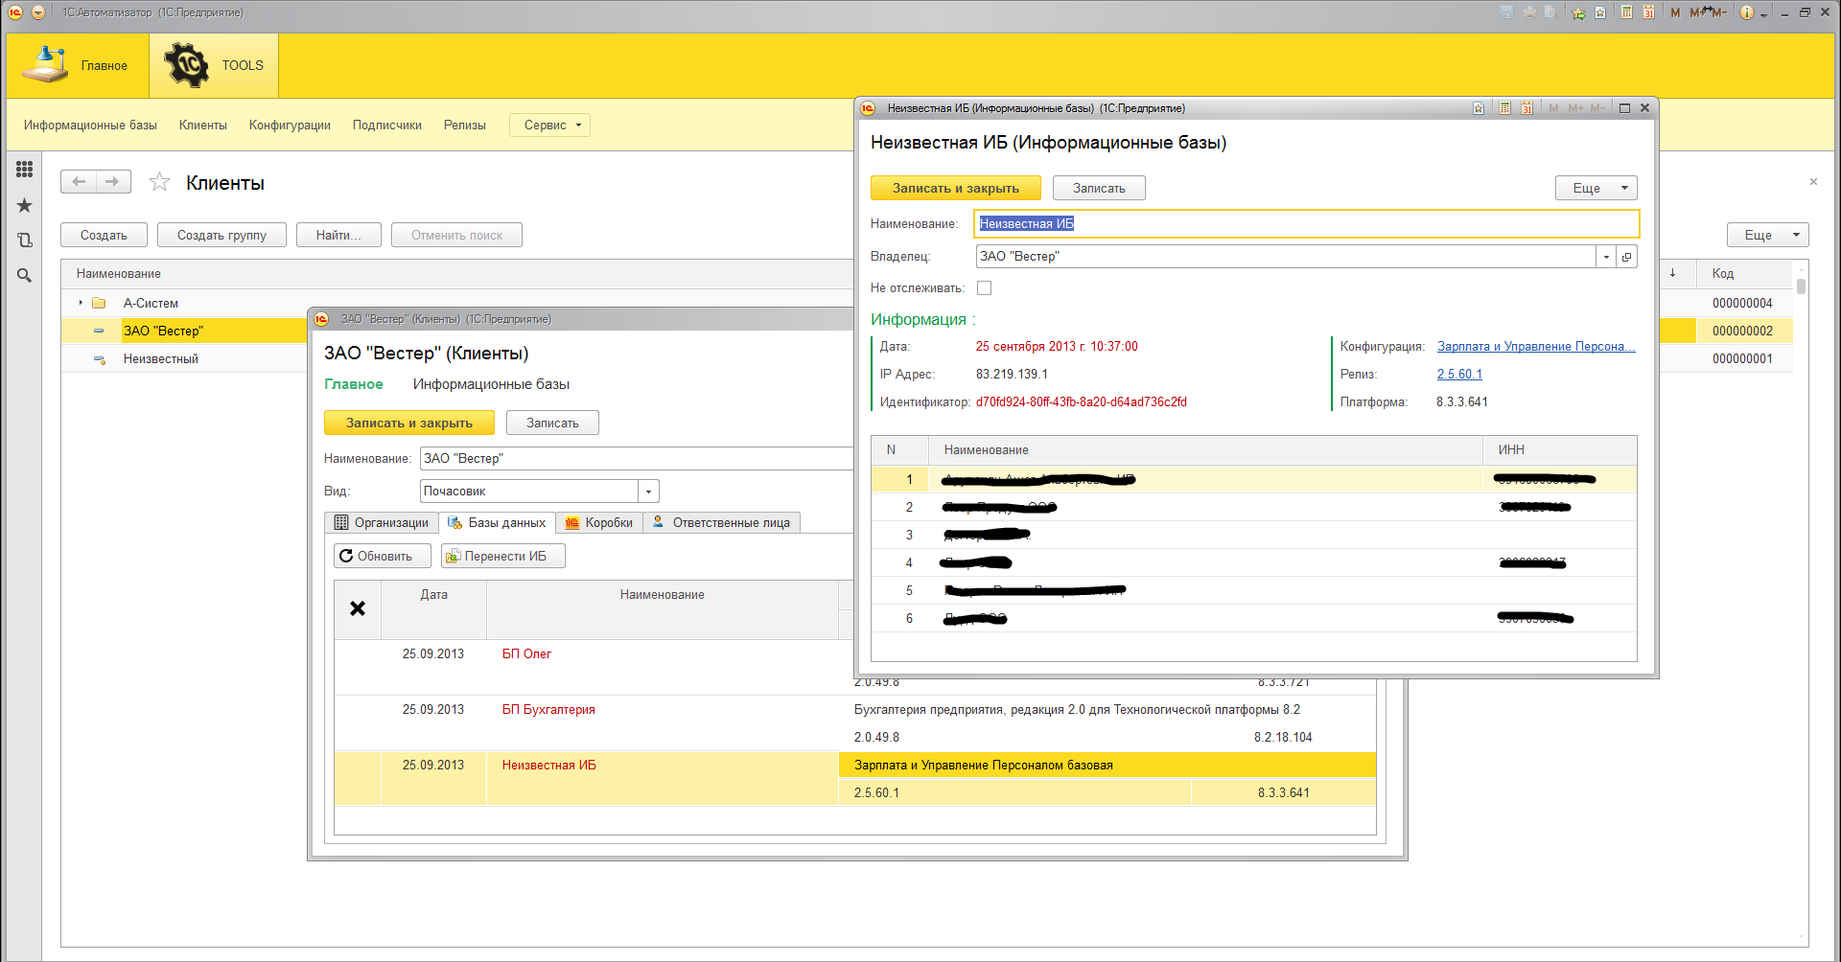
Task: Open the functions menu grid icon in sidebar
Action: (25, 170)
